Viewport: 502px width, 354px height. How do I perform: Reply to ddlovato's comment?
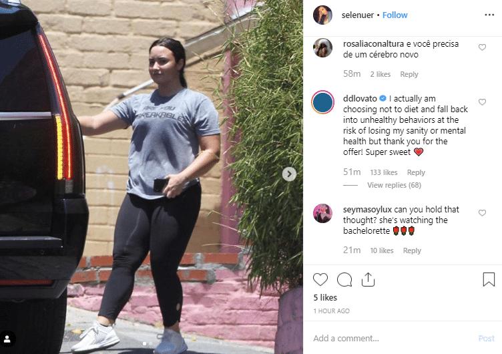click(x=416, y=172)
